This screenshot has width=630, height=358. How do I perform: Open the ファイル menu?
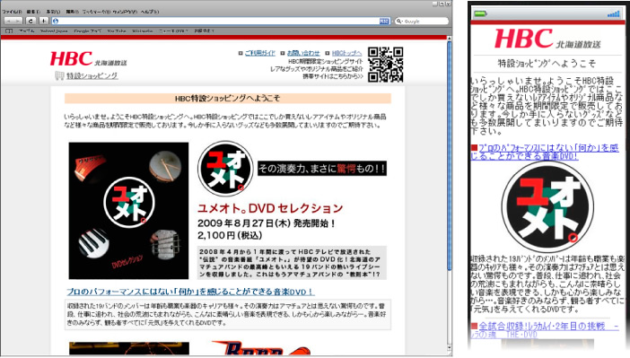point(12,12)
